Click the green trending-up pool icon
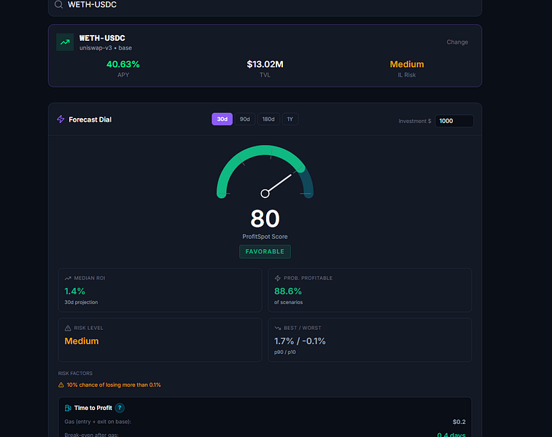The height and width of the screenshot is (437, 552). point(65,42)
